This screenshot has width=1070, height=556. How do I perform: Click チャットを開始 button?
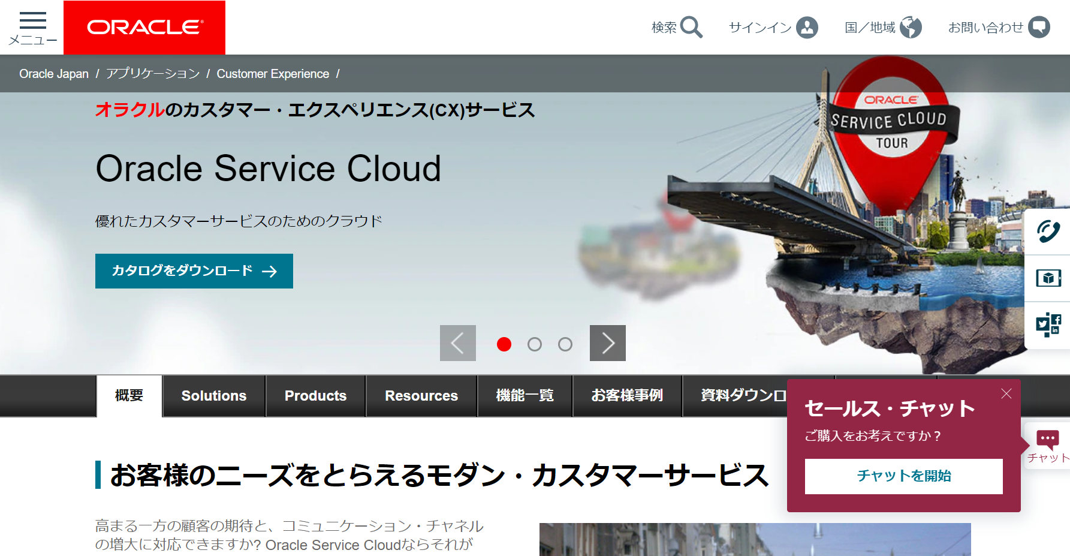click(904, 476)
